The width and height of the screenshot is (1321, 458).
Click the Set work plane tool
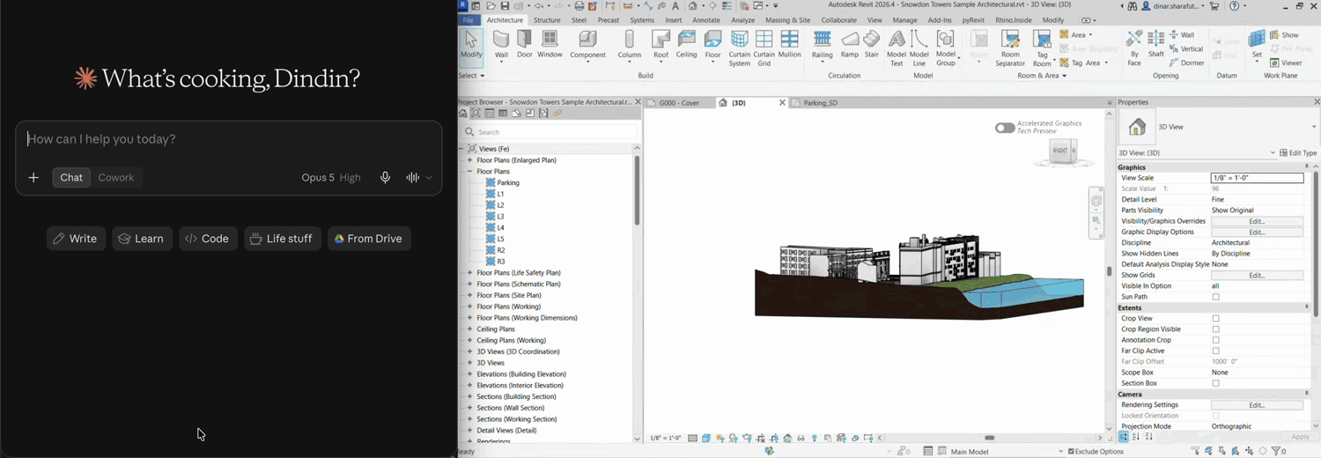(1257, 44)
